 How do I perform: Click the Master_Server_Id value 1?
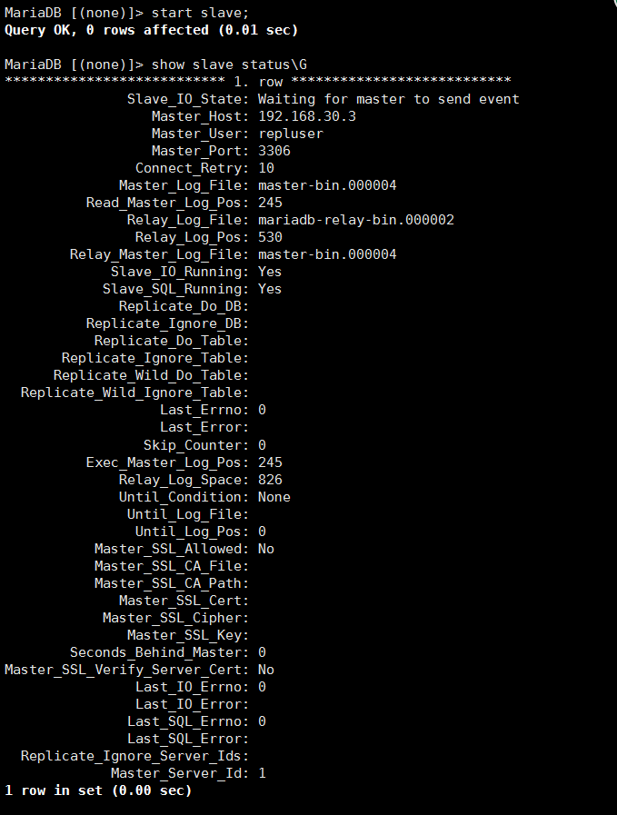pos(262,773)
